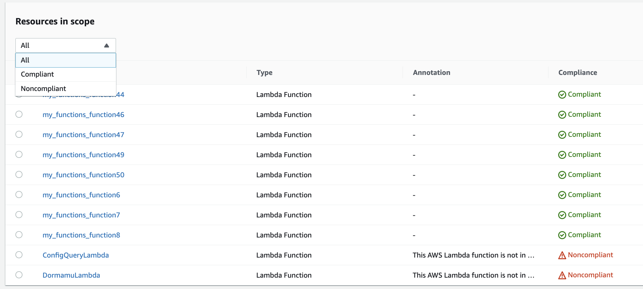Open the DormamuLambda resource link
The image size is (643, 289).
point(71,275)
